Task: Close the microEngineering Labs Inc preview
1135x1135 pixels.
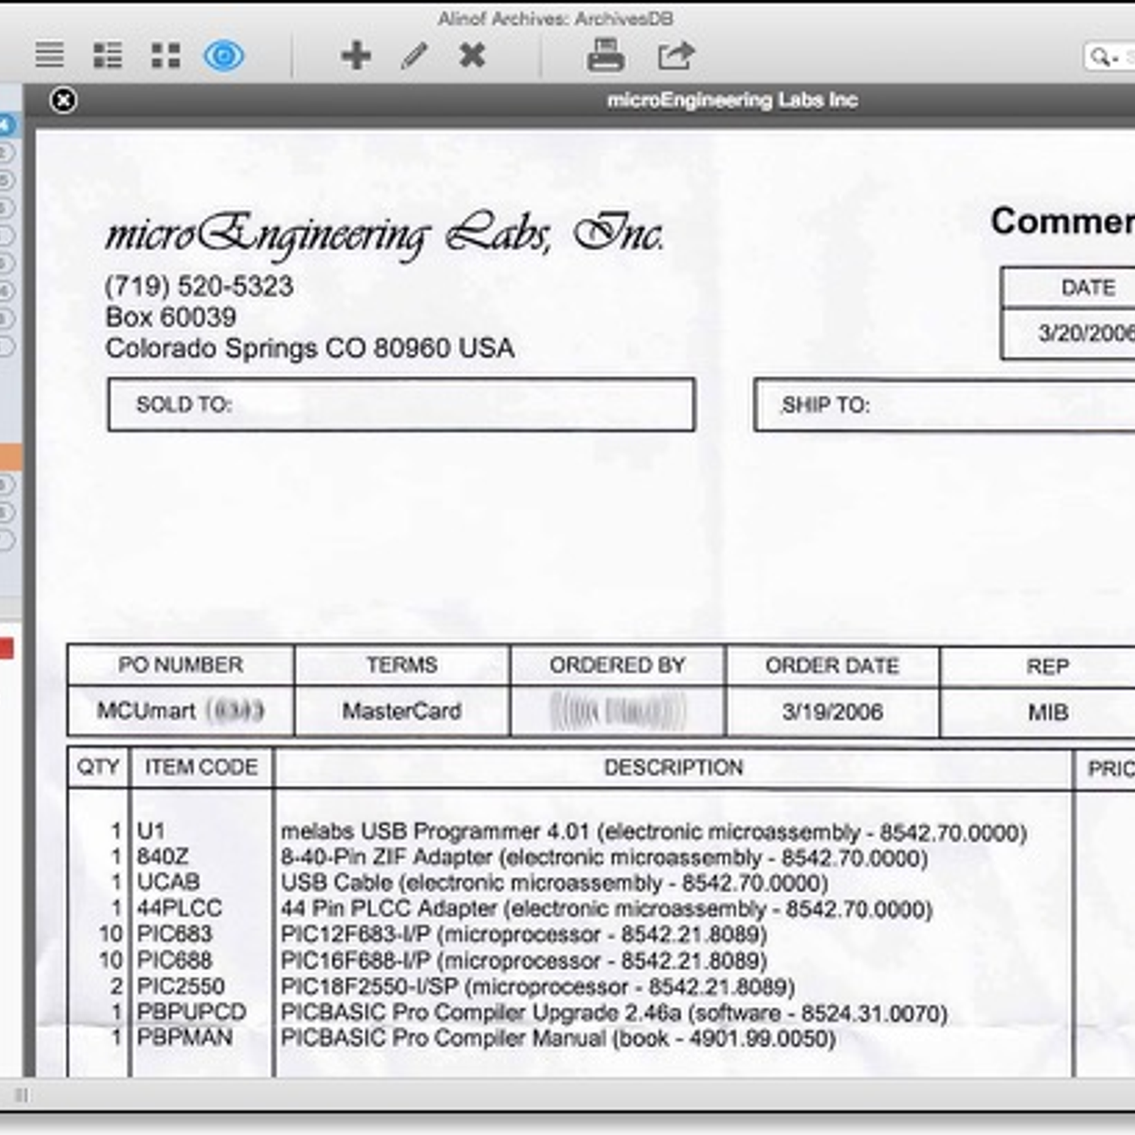Action: pos(63,100)
